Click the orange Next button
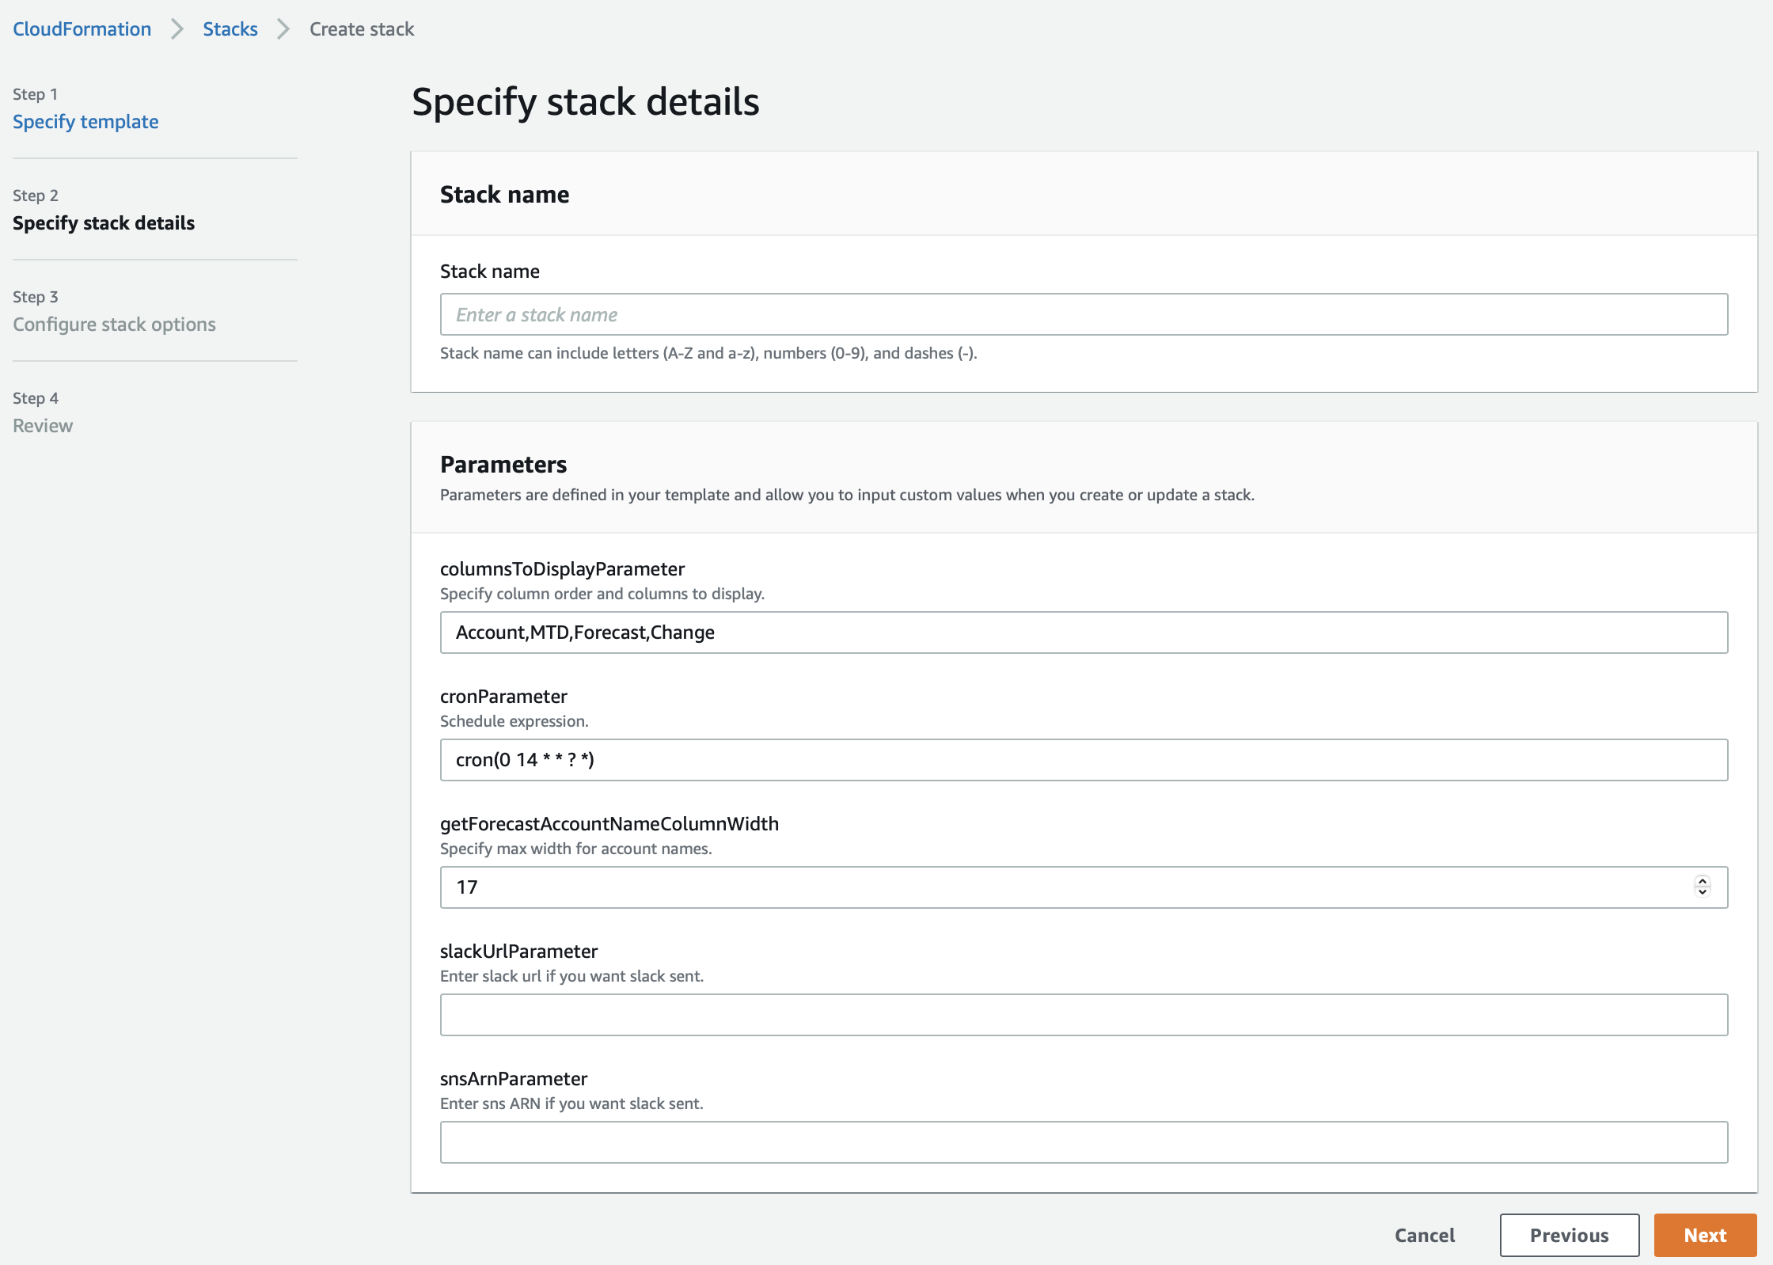The width and height of the screenshot is (1773, 1265). click(1705, 1235)
